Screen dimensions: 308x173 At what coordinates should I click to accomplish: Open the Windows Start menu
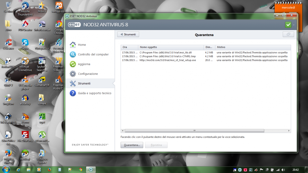6,169
